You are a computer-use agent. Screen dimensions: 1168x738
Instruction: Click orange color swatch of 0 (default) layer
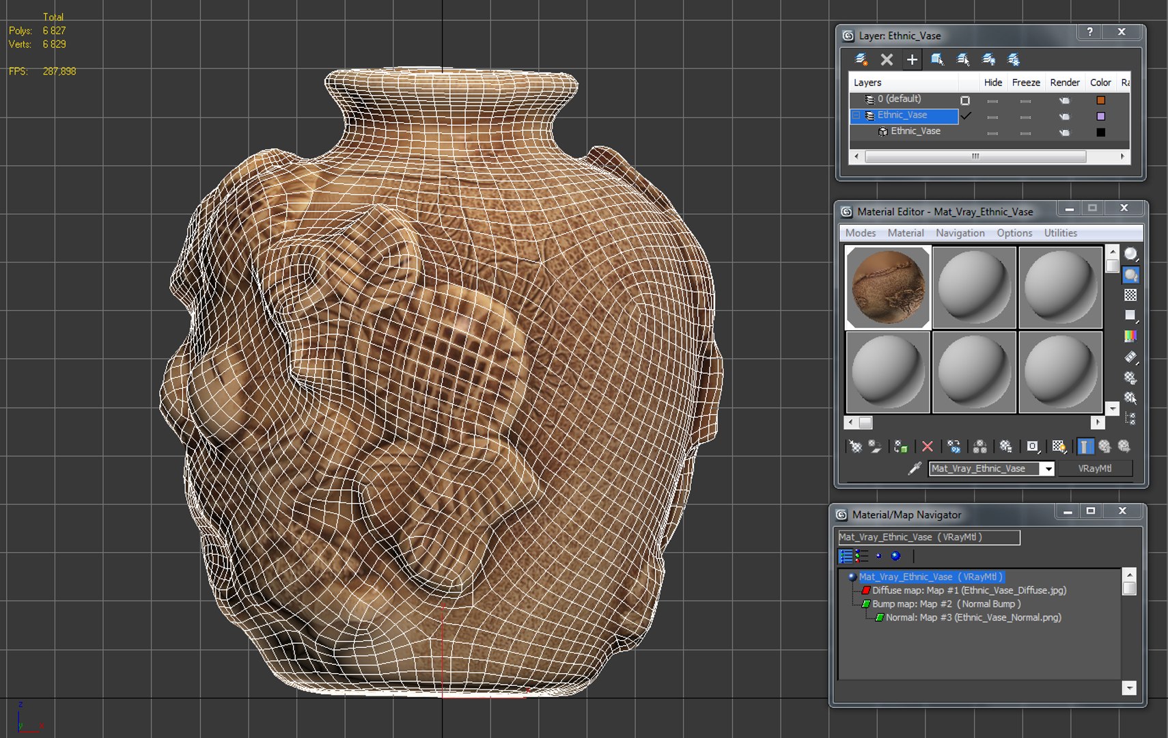[1100, 100]
